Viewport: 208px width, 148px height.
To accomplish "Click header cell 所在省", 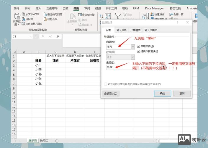I will pos(75,61).
